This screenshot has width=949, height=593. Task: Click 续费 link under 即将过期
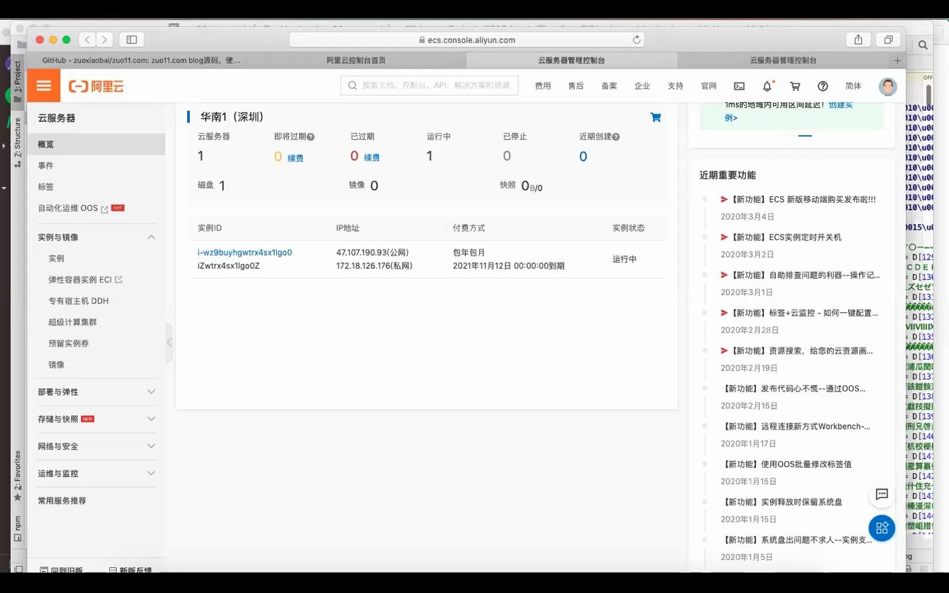pos(295,158)
